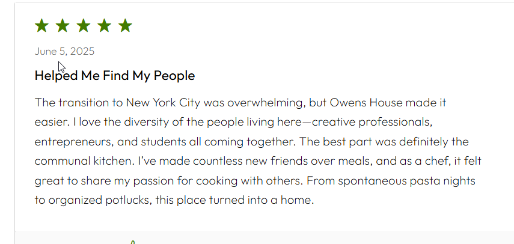Click the review title Helped Me Find My People
Image resolution: width=514 pixels, height=244 pixels.
[x=115, y=76]
